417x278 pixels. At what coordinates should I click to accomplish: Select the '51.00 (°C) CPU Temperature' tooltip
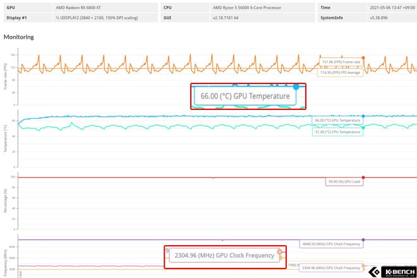point(337,132)
